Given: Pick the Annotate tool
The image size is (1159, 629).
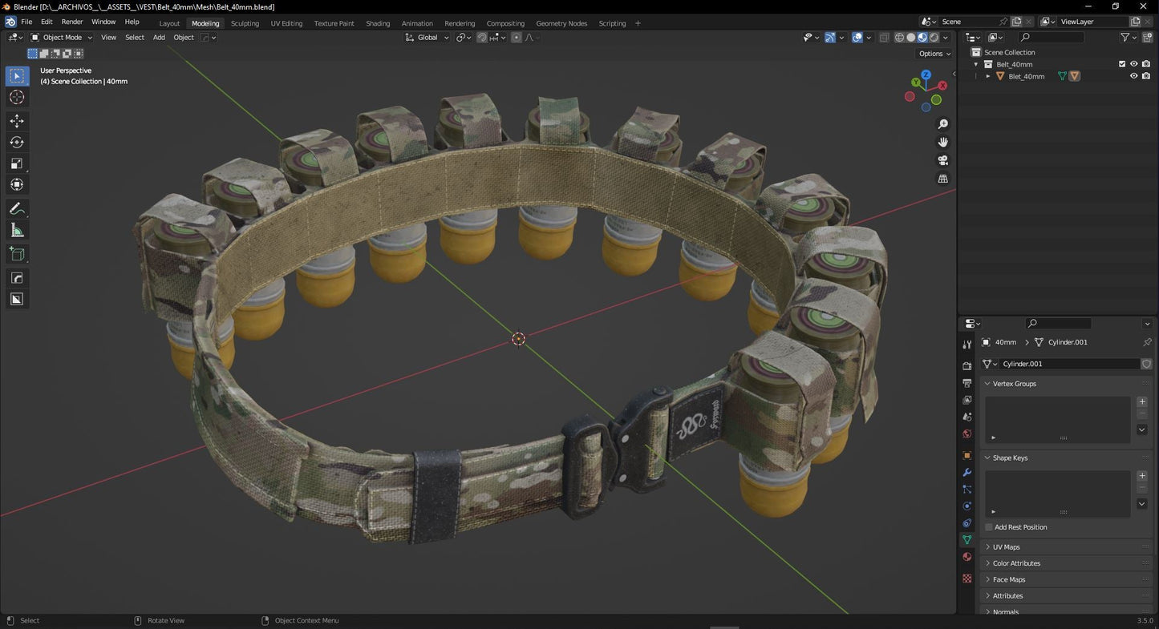Looking at the screenshot, I should [x=16, y=208].
